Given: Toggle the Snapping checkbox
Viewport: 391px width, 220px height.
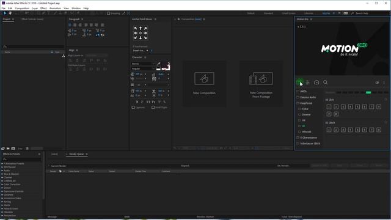Looking at the screenshot, I should click(109, 13).
